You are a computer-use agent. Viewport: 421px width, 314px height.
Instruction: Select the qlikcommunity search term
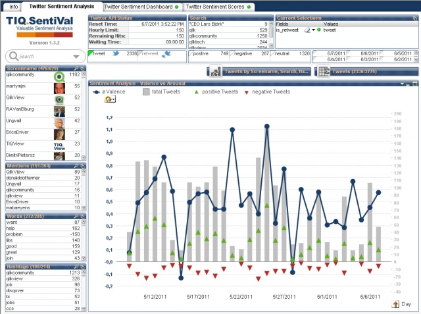[228, 36]
